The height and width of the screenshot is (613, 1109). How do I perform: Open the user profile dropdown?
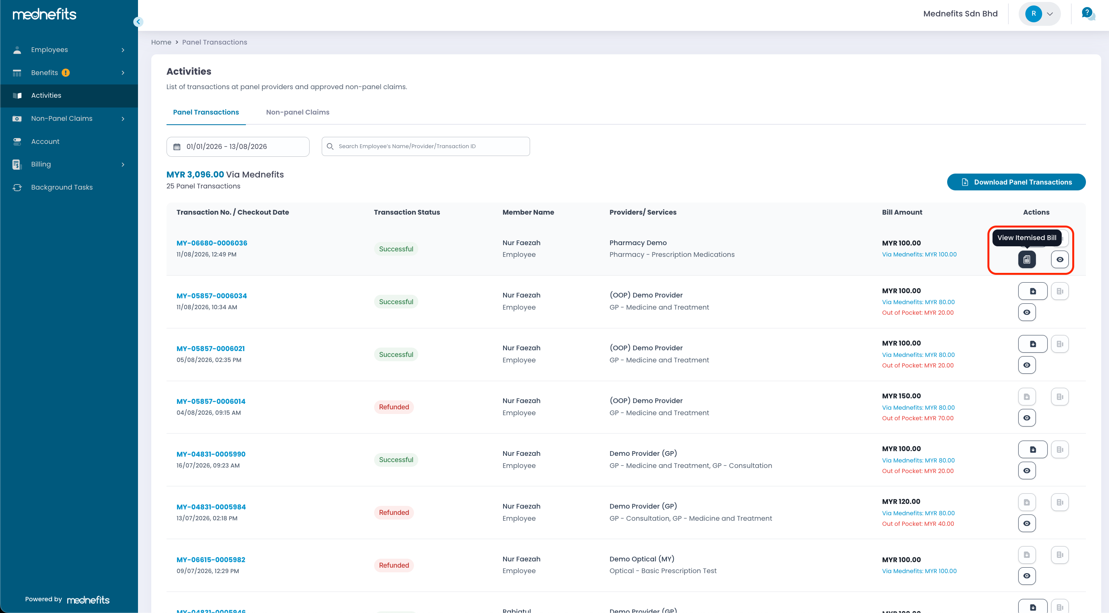coord(1039,14)
